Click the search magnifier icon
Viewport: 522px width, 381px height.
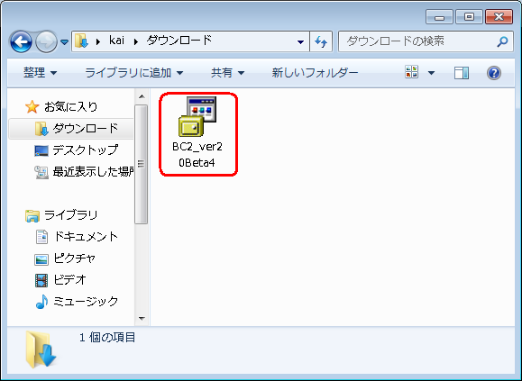(502, 41)
